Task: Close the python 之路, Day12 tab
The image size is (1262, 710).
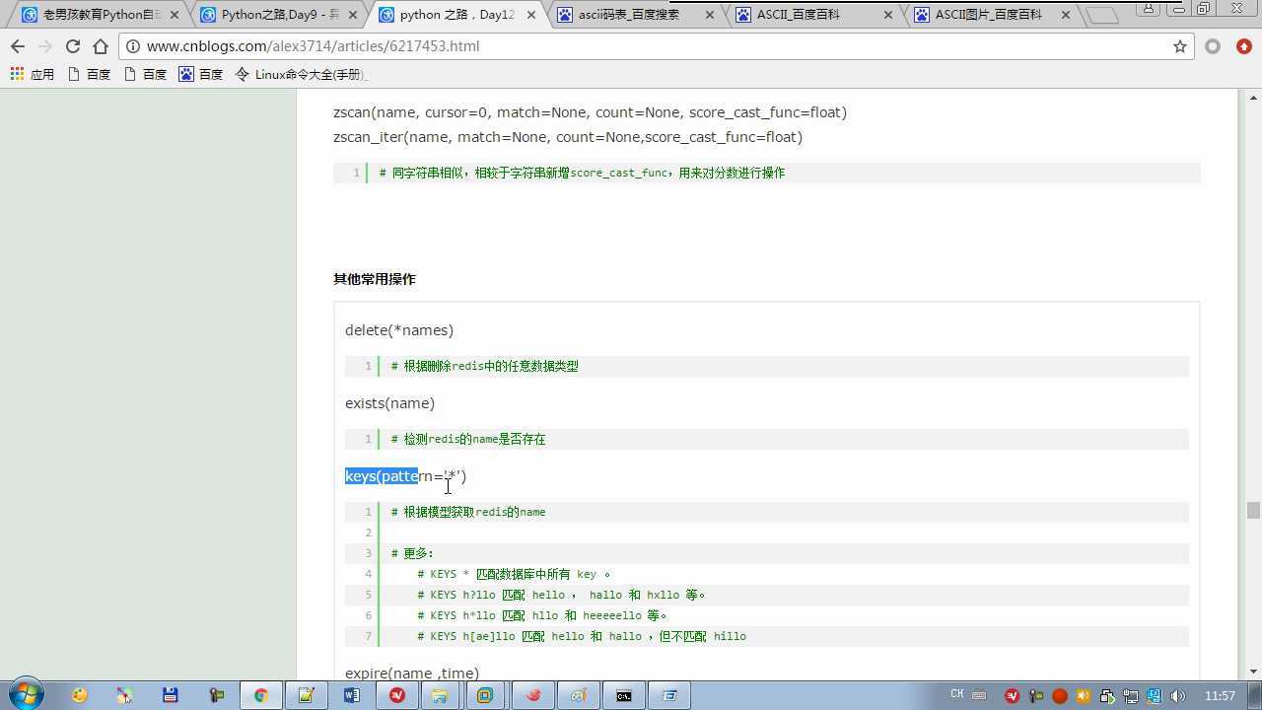Action: (x=531, y=15)
